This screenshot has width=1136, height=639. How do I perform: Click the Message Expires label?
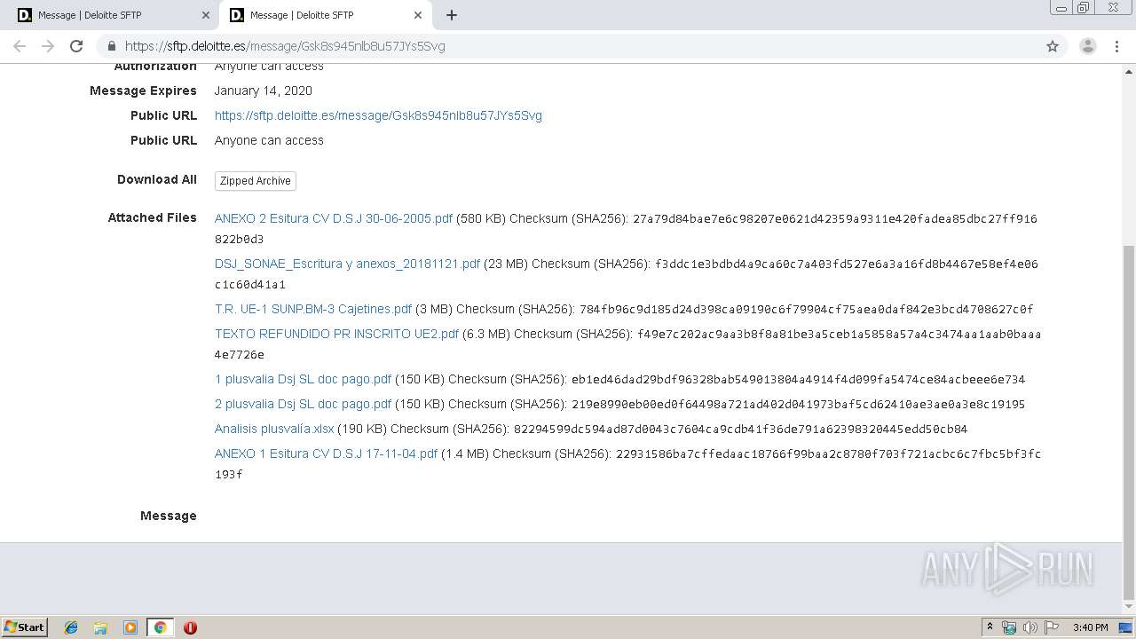[143, 91]
